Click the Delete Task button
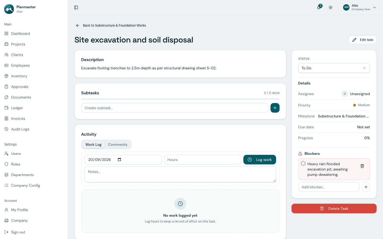383x239 pixels. (x=334, y=208)
